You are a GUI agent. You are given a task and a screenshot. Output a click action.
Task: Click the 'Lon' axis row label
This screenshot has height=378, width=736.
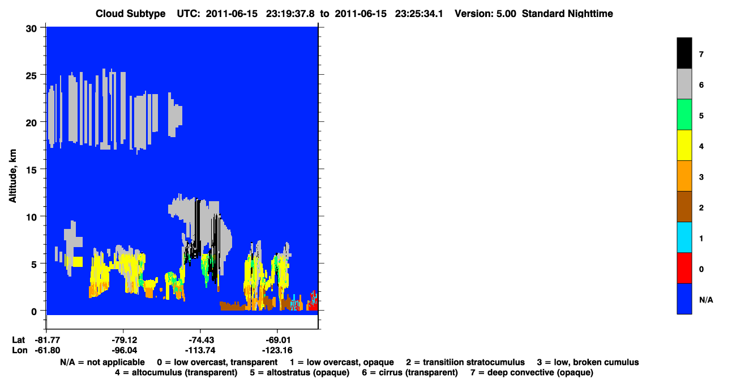coord(19,350)
